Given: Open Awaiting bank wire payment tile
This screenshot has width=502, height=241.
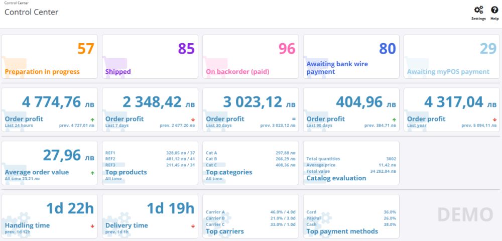Looking at the screenshot, I should pos(351,56).
